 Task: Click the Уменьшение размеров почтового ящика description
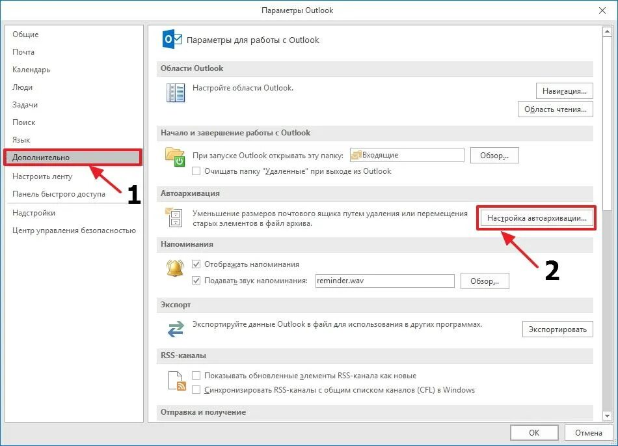pyautogui.click(x=330, y=219)
